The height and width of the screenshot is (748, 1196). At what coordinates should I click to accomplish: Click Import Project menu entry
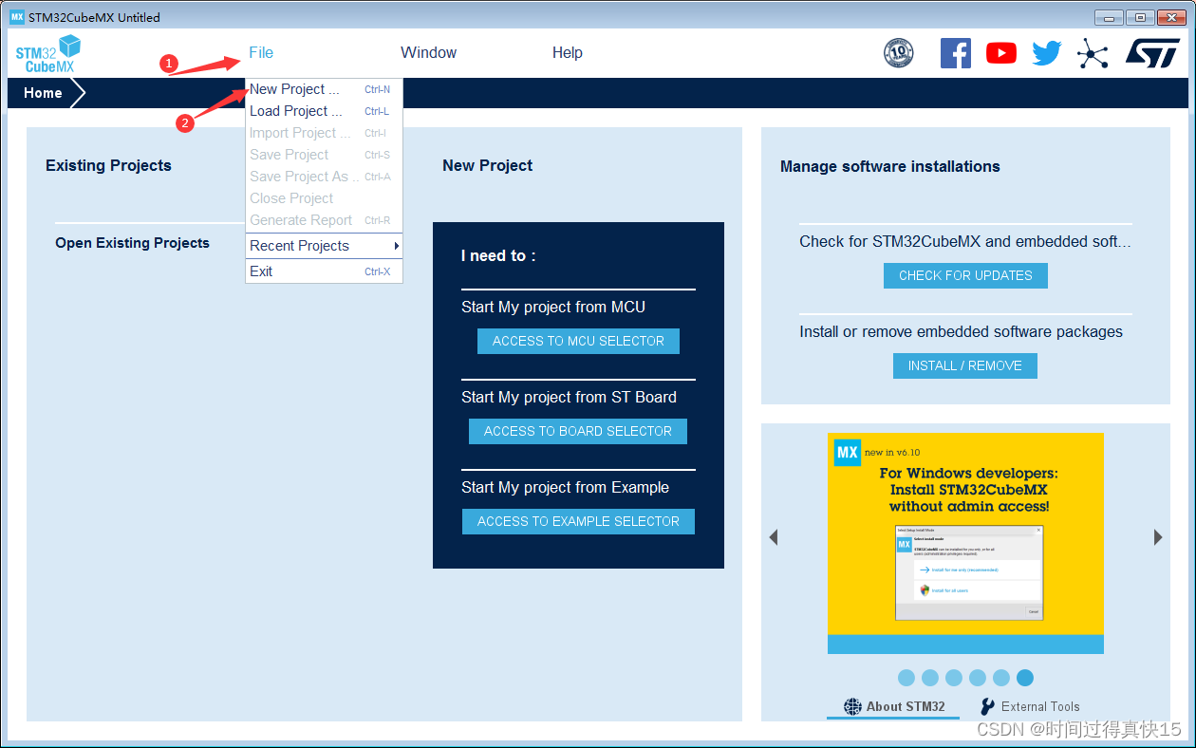324,133
